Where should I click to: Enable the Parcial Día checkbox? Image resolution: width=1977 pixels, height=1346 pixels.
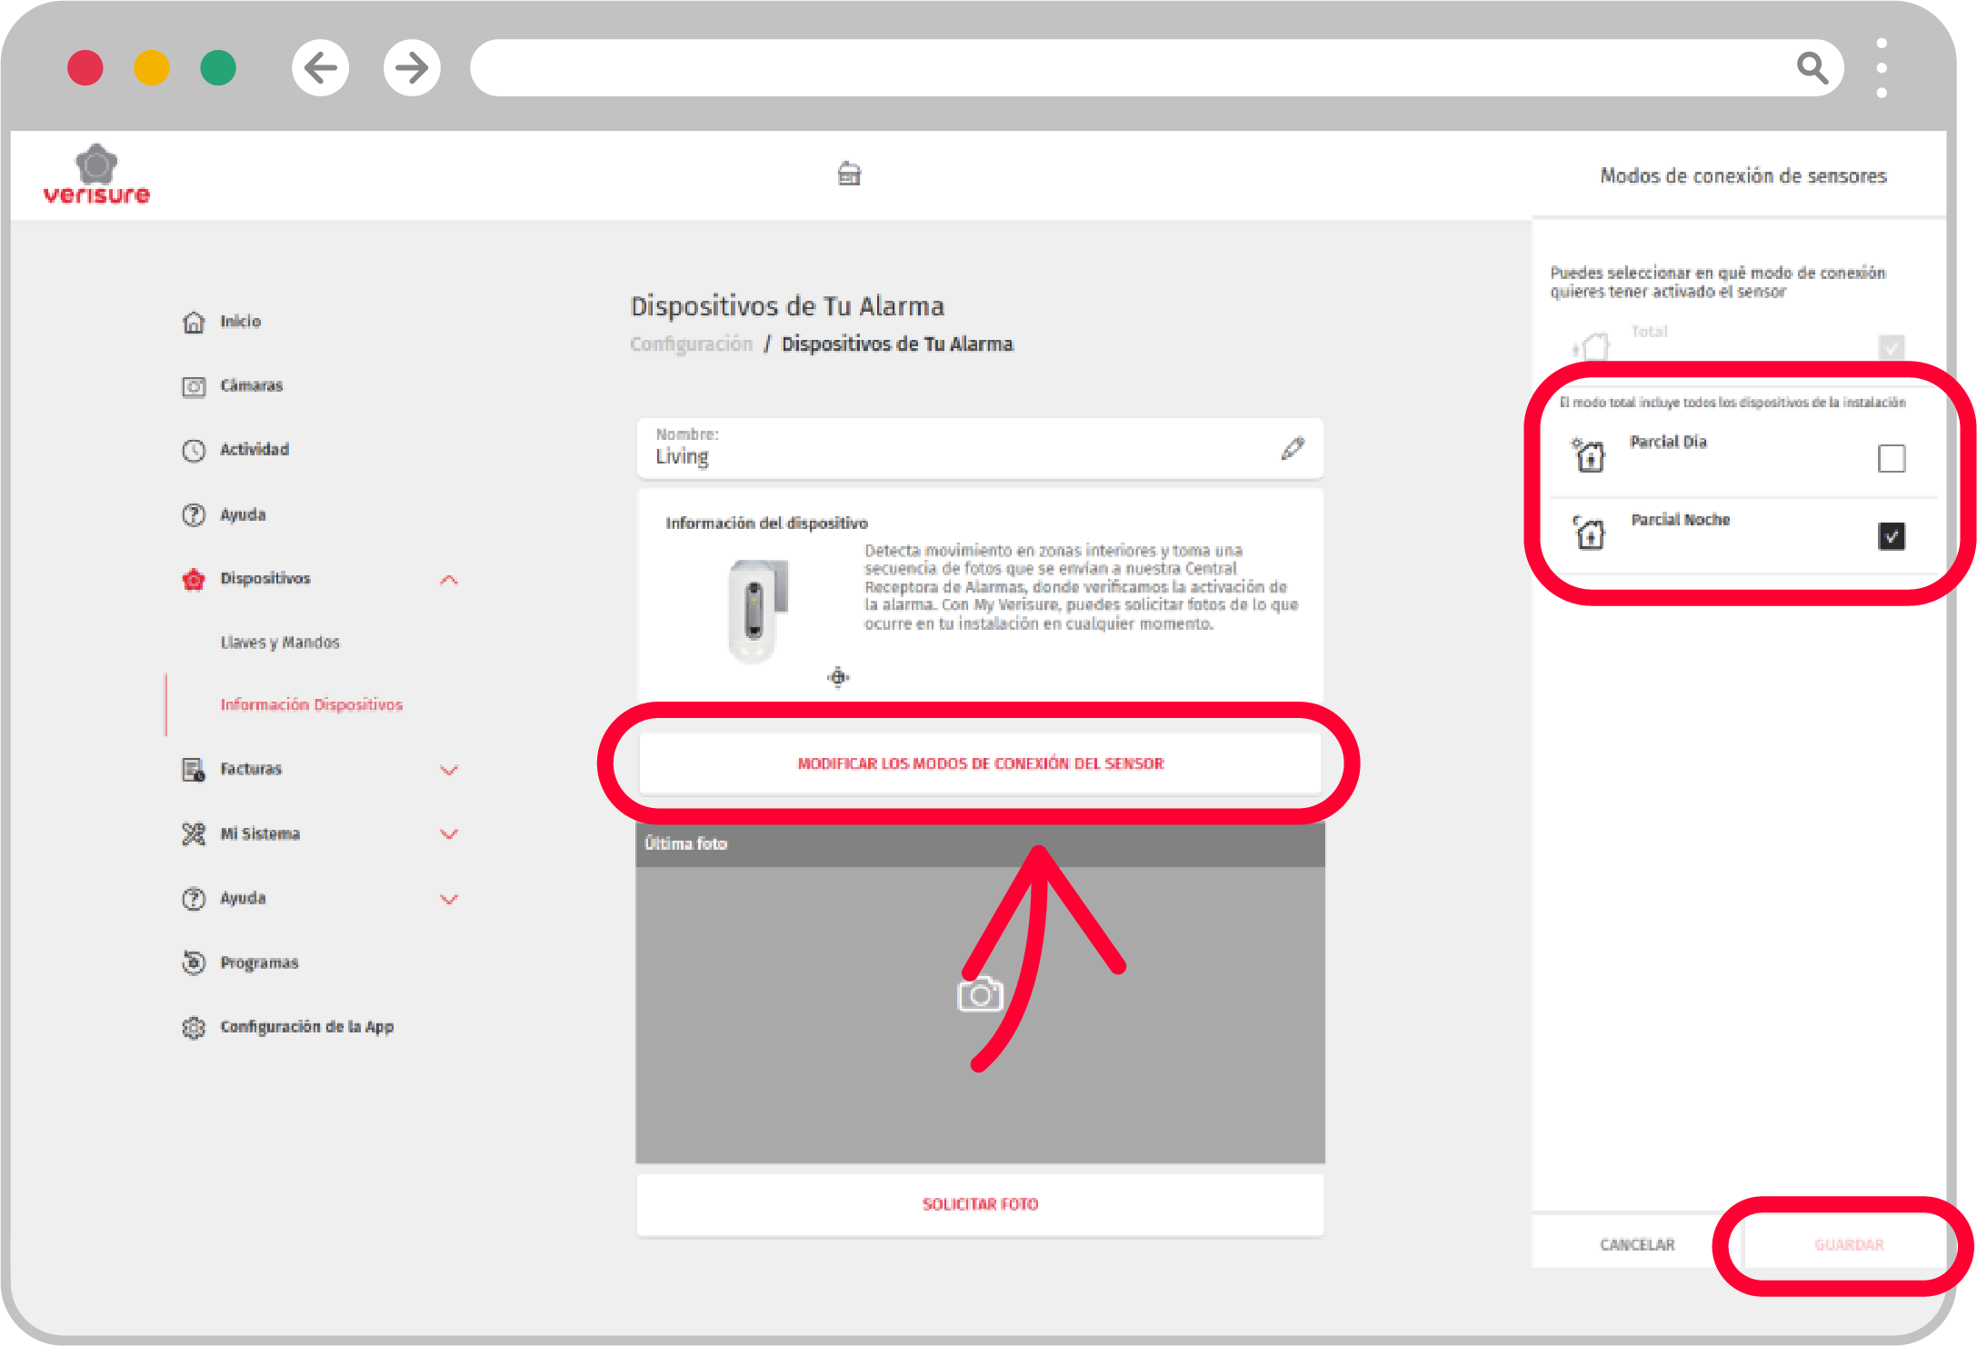(x=1892, y=458)
